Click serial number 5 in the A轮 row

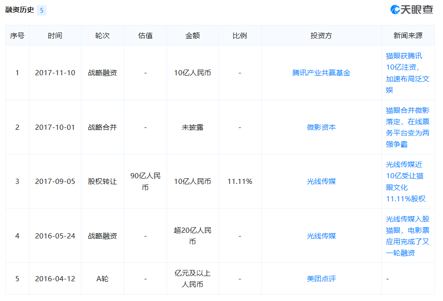[x=17, y=279]
